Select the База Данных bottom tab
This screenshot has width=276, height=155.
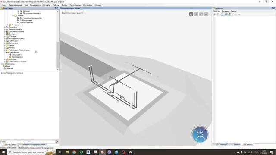click(10, 145)
